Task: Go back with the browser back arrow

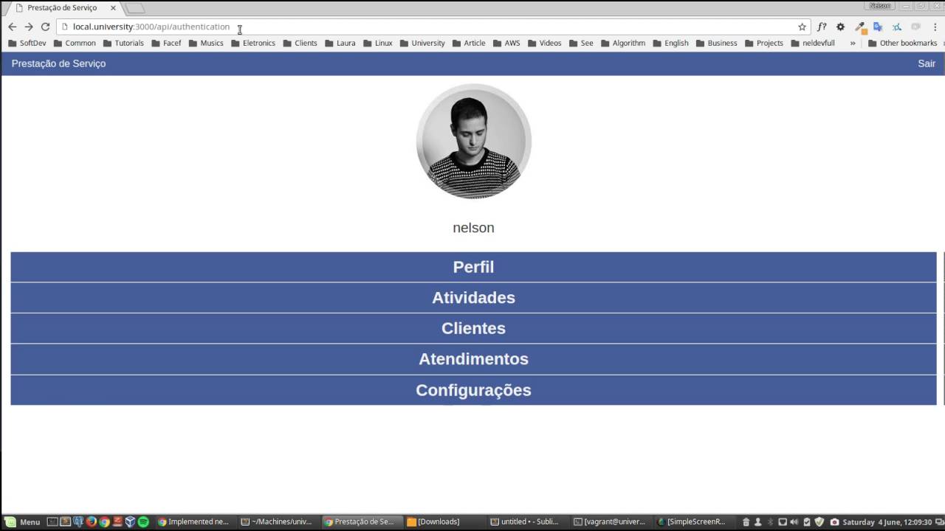Action: [x=12, y=27]
